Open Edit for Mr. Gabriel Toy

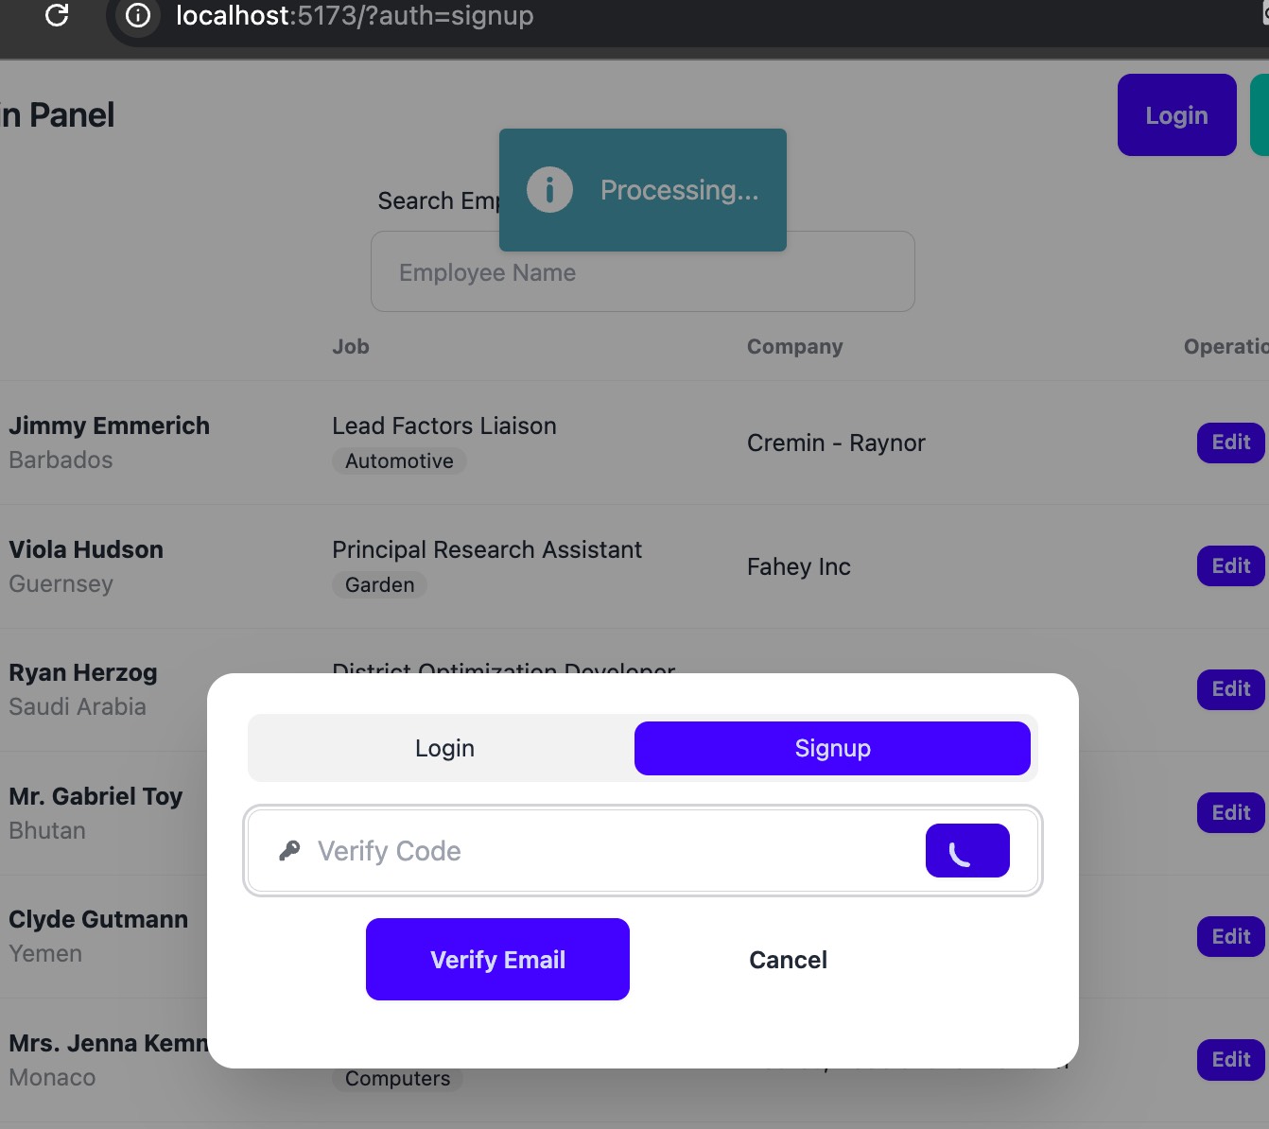point(1230,812)
